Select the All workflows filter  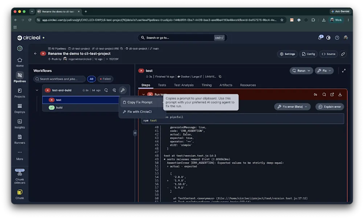pos(91,79)
